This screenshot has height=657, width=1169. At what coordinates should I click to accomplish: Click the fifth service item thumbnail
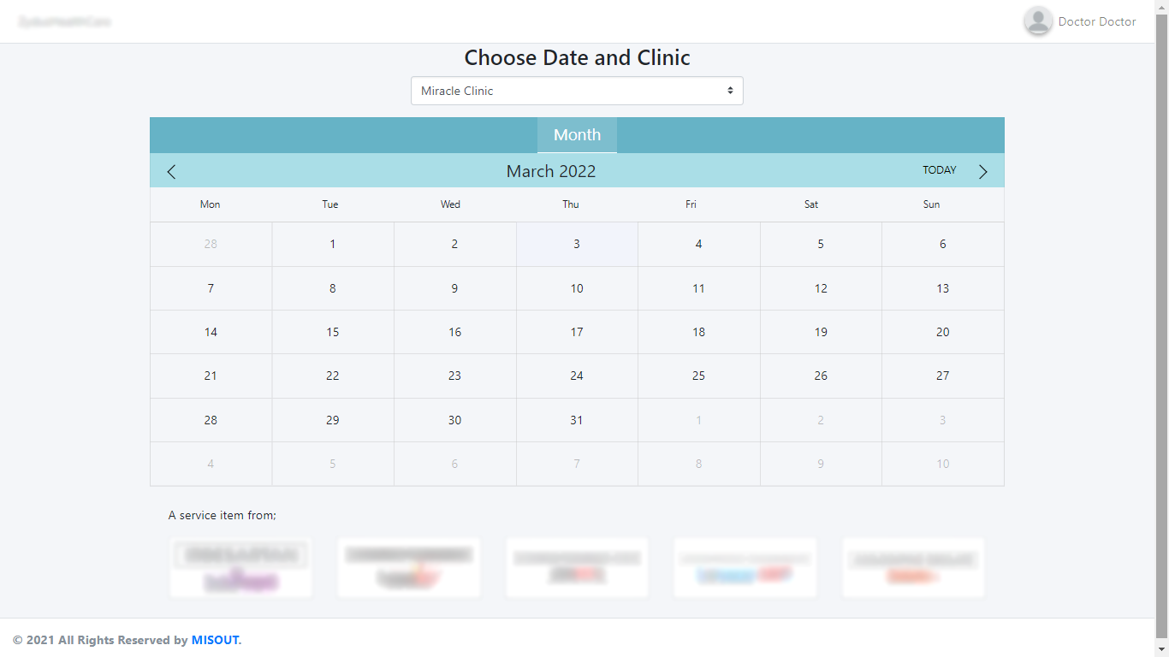point(913,568)
